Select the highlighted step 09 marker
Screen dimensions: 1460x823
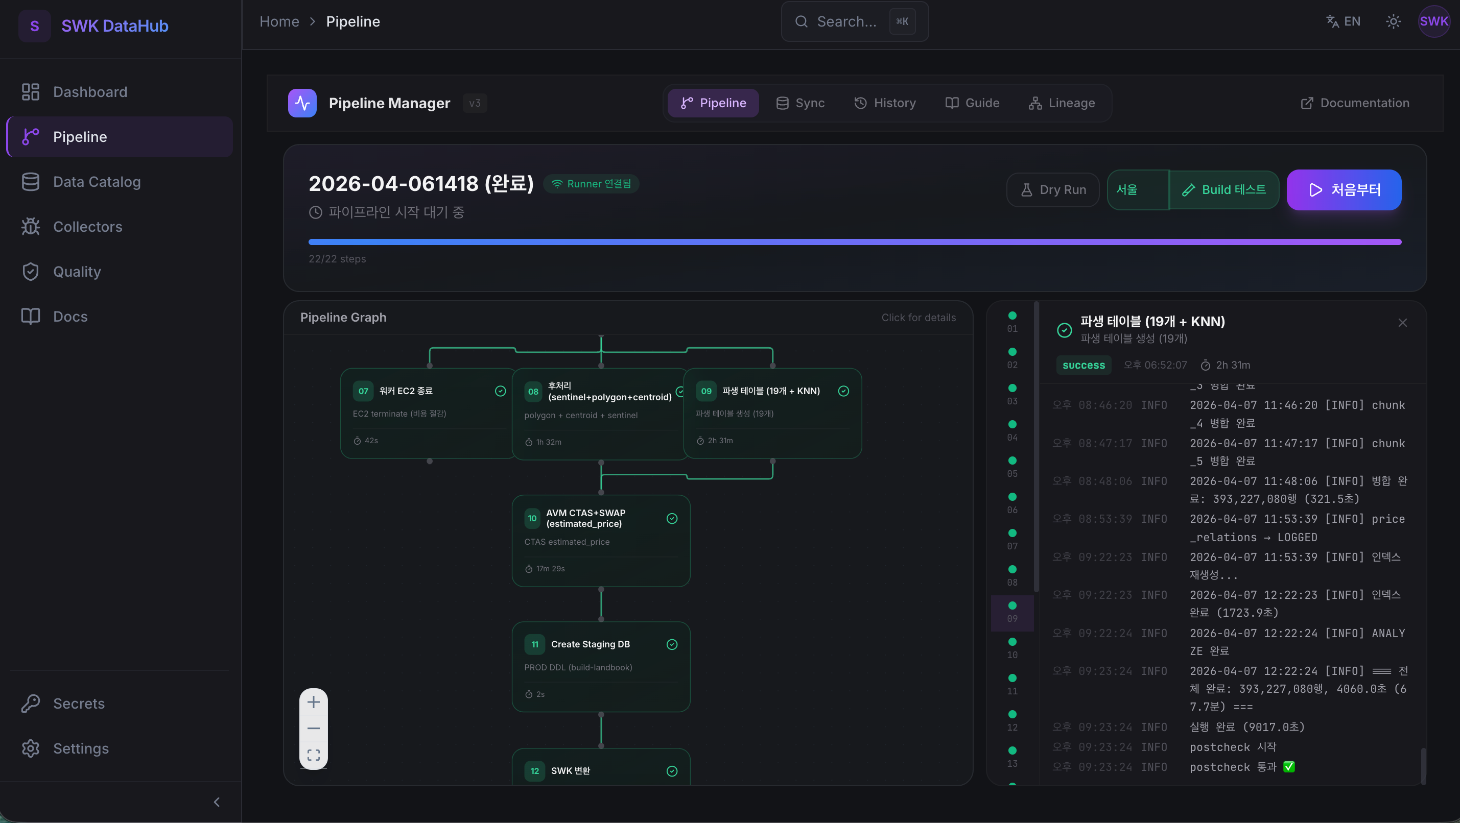(x=1012, y=613)
